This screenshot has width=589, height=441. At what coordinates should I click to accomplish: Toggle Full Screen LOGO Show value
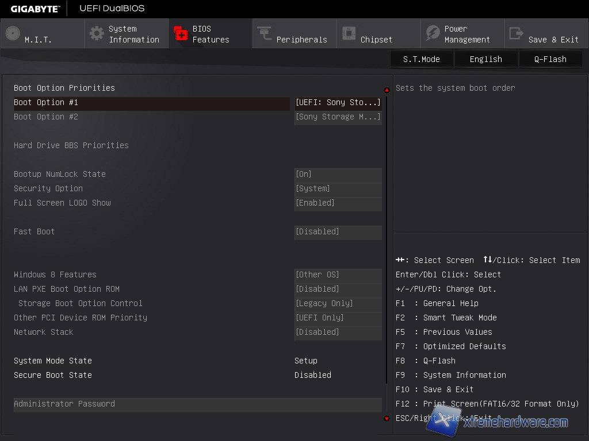(x=338, y=203)
